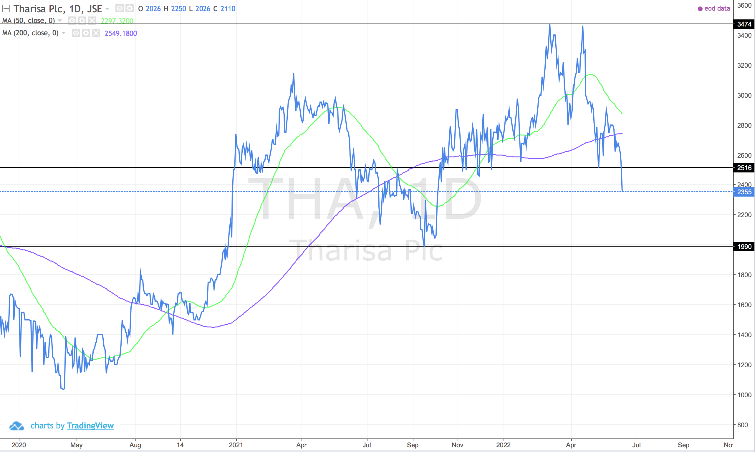Screen dimensions: 755x452
Task: Select the 2516 horizontal line price label
Action: tap(744, 168)
